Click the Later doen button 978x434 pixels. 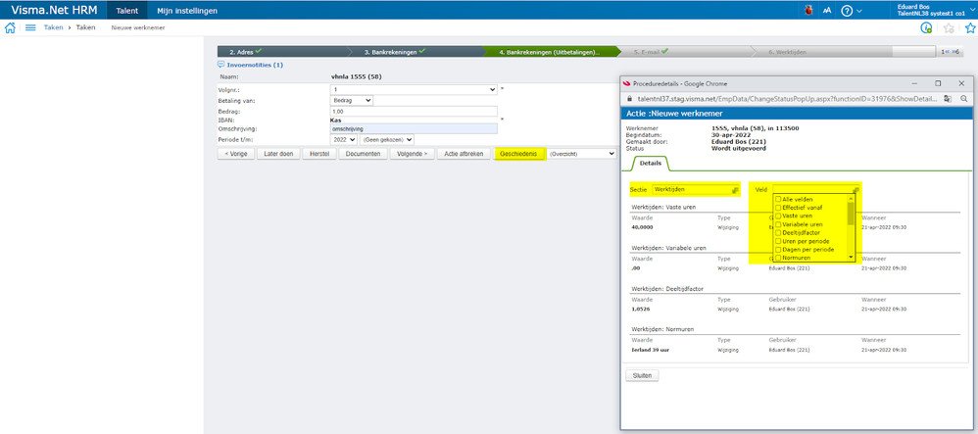[278, 154]
